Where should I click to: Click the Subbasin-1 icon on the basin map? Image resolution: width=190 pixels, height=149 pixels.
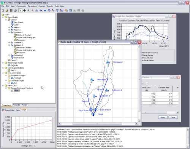(x=108, y=62)
